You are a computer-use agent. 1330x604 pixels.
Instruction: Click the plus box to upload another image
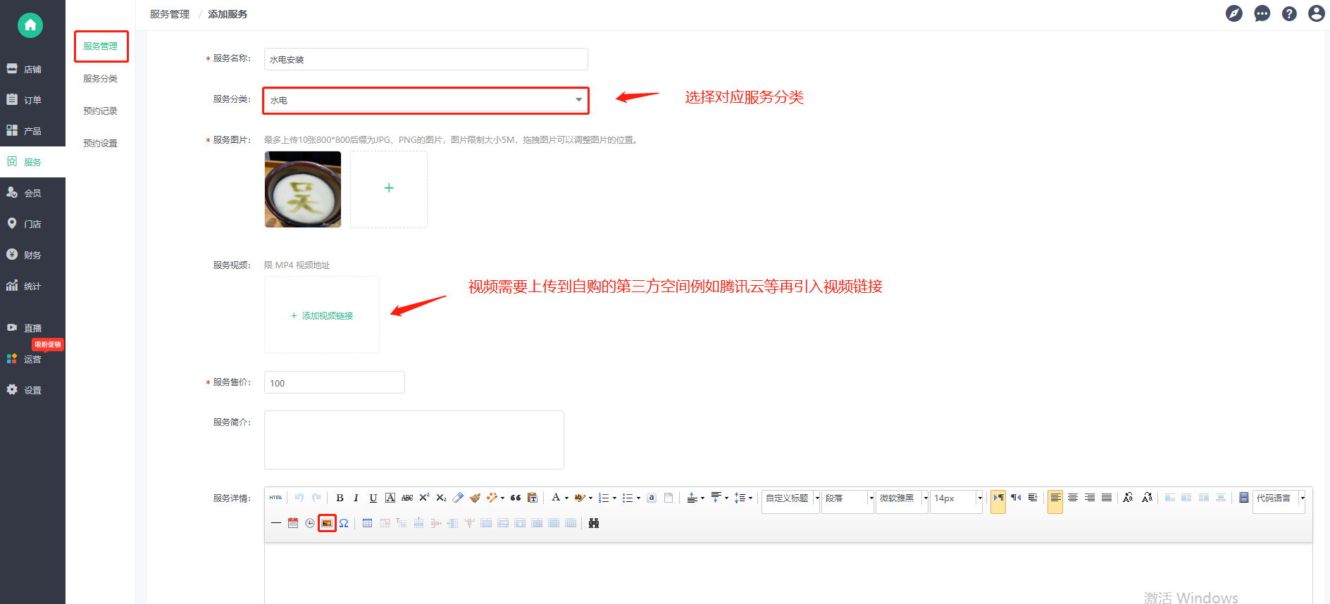tap(389, 189)
